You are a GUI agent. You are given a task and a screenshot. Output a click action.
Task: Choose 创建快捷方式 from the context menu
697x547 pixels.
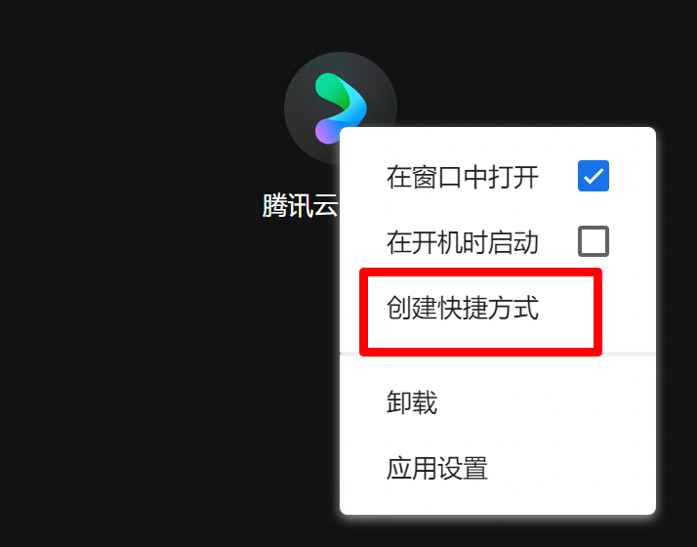pos(463,308)
